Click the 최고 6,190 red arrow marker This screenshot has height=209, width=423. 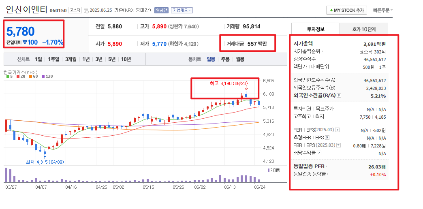[x=246, y=88]
